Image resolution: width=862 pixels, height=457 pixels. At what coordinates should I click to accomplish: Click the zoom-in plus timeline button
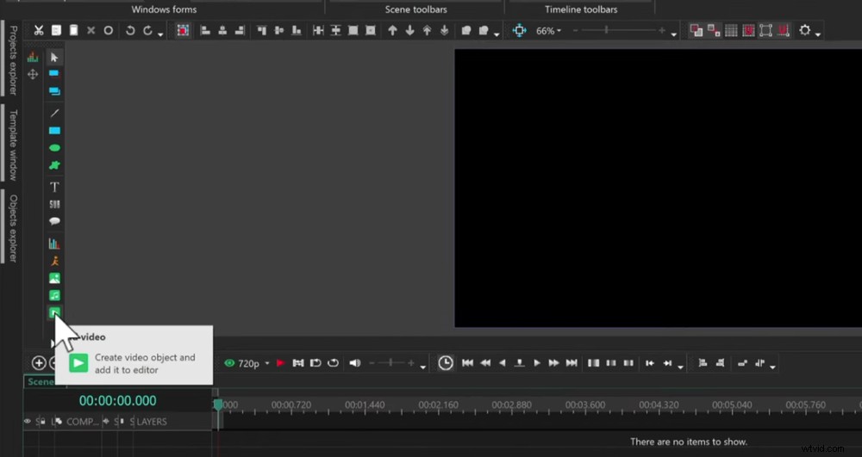point(39,363)
